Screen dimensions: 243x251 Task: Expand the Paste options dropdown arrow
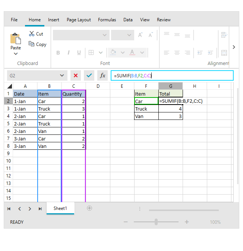(16, 54)
